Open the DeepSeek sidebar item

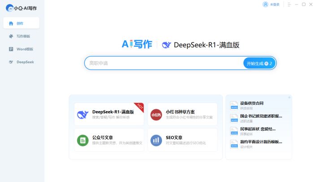tap(21, 62)
